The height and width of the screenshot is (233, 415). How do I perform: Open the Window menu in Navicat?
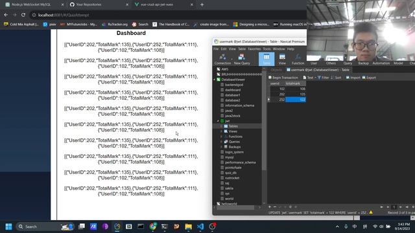pyautogui.click(x=279, y=49)
